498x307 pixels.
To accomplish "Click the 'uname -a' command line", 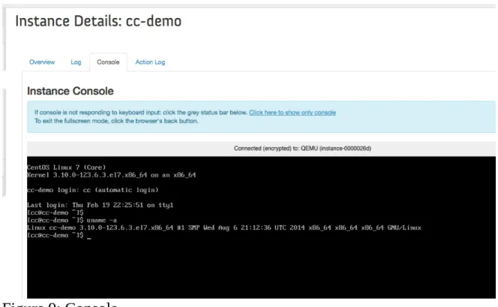I will coord(72,220).
